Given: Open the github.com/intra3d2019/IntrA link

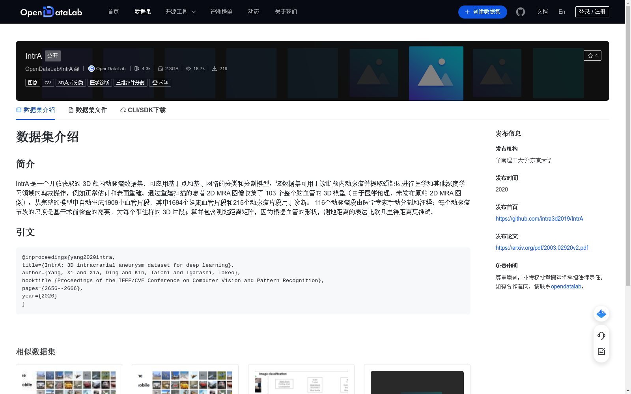Looking at the screenshot, I should [x=539, y=219].
